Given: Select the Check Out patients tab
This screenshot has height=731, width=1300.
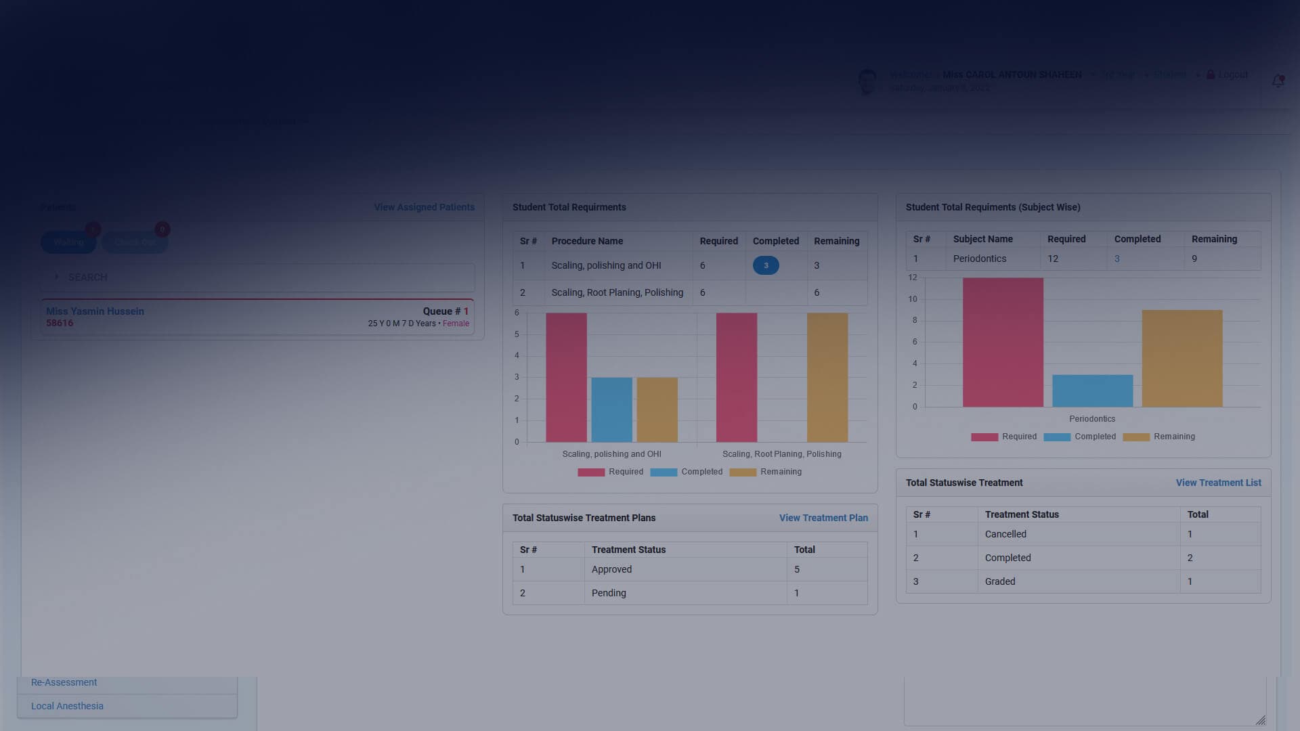Looking at the screenshot, I should tap(135, 242).
